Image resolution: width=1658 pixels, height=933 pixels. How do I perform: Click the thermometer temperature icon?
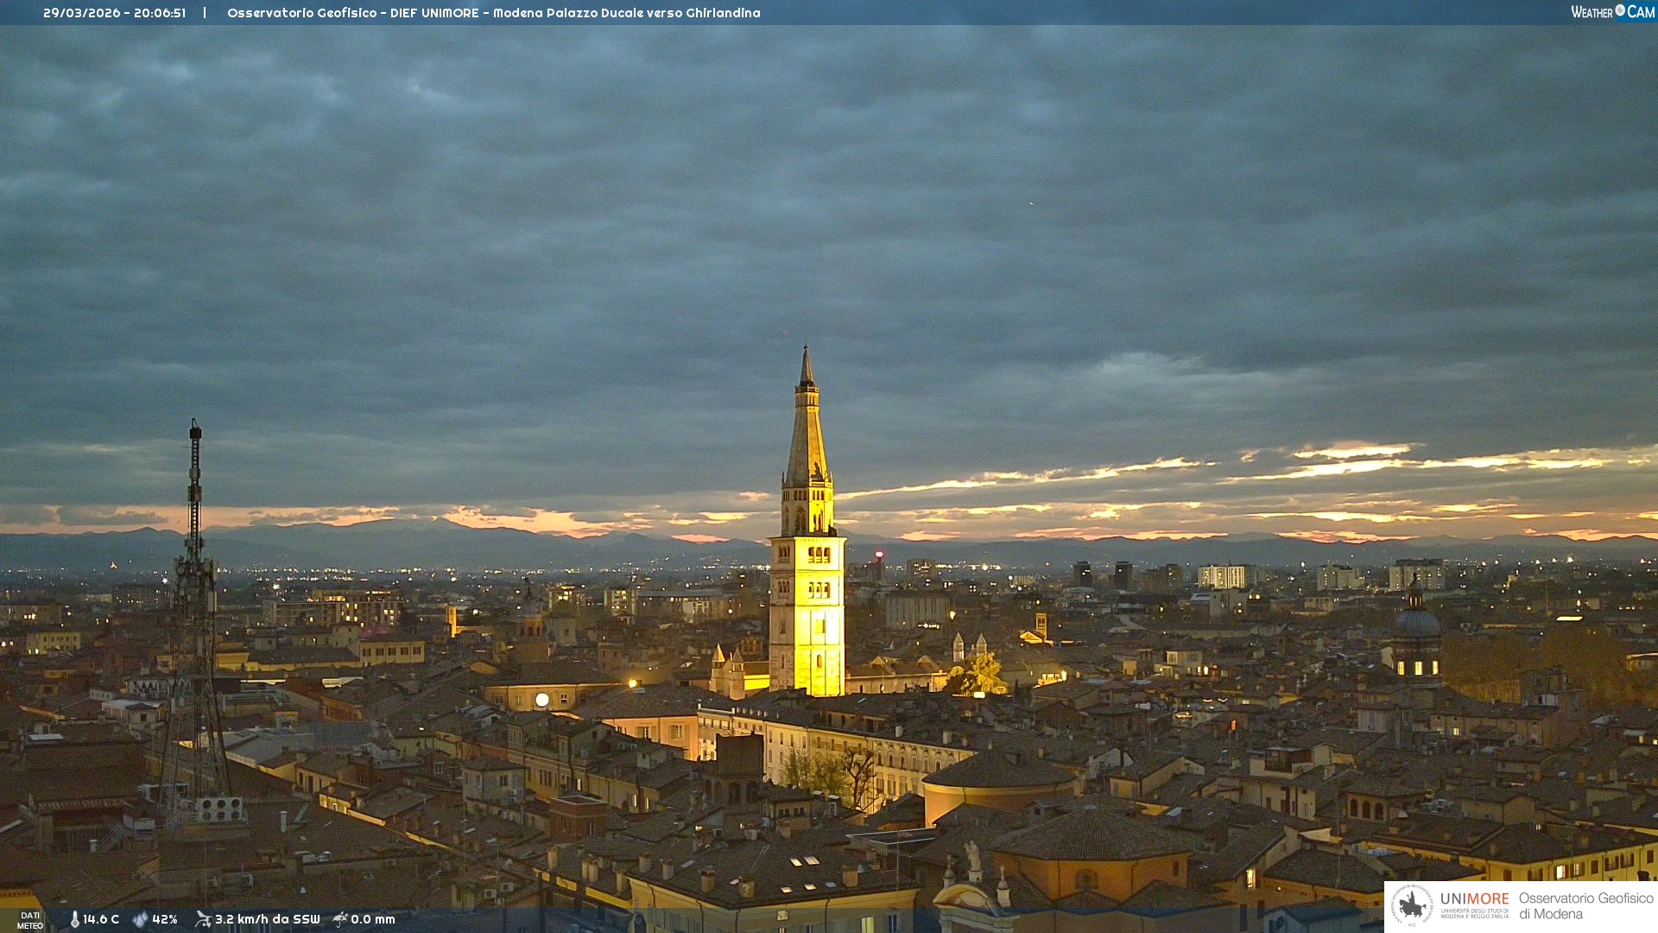pyautogui.click(x=74, y=919)
